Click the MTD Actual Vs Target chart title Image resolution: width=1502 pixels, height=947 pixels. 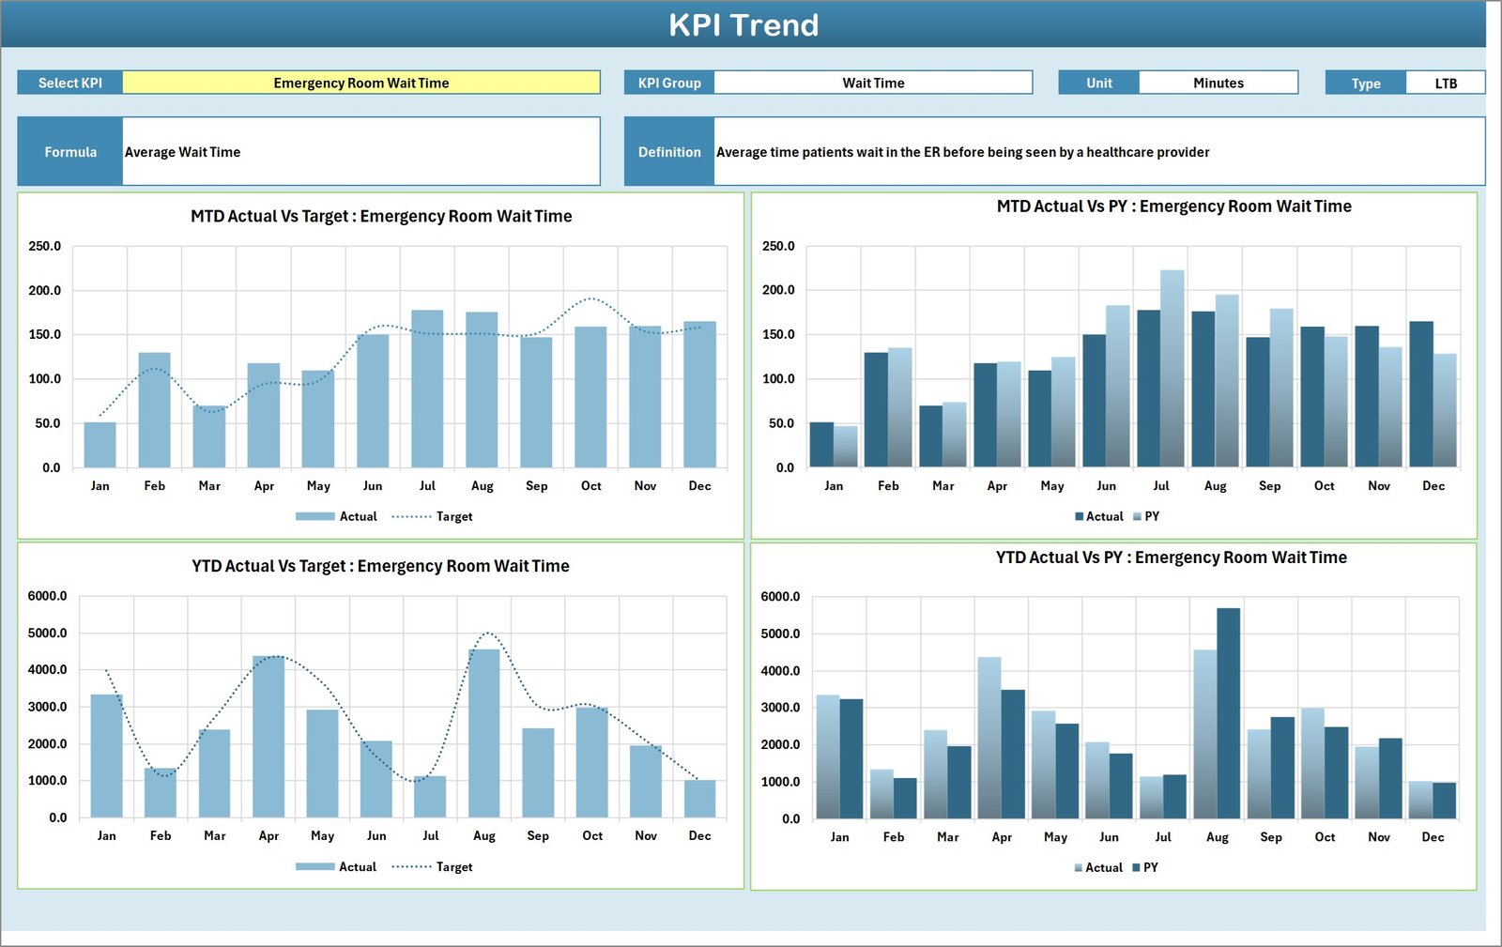click(x=379, y=216)
